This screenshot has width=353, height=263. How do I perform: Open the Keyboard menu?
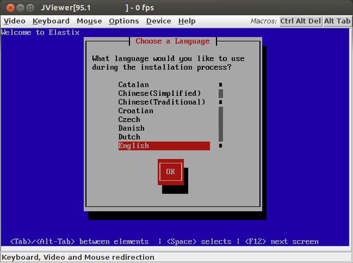[51, 21]
